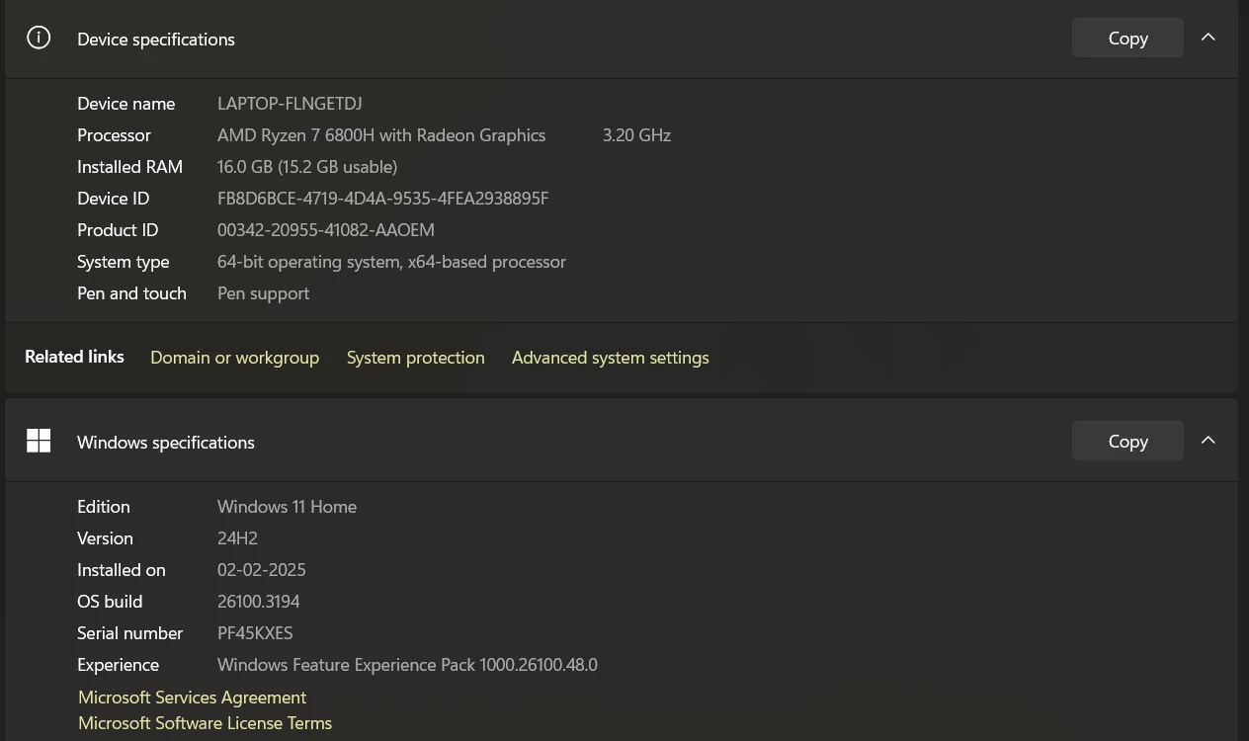Click the Windows logo icon
Viewport: 1249px width, 741px height.
point(39,441)
